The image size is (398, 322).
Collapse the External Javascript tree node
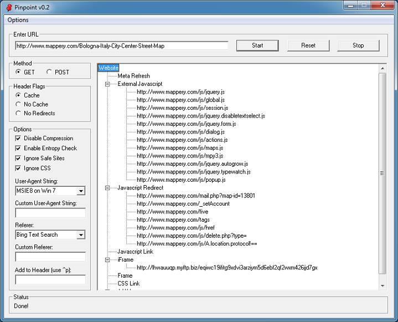tap(107, 84)
